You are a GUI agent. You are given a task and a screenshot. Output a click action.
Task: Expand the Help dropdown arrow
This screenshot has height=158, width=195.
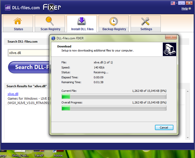pyautogui.click(x=190, y=8)
